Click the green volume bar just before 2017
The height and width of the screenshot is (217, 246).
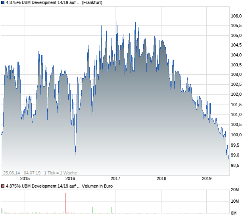[112, 210]
